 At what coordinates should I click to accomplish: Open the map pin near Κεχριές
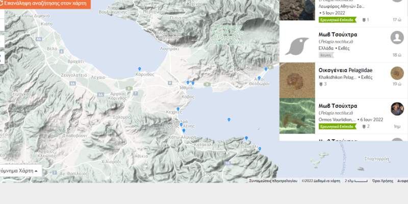click(178, 109)
